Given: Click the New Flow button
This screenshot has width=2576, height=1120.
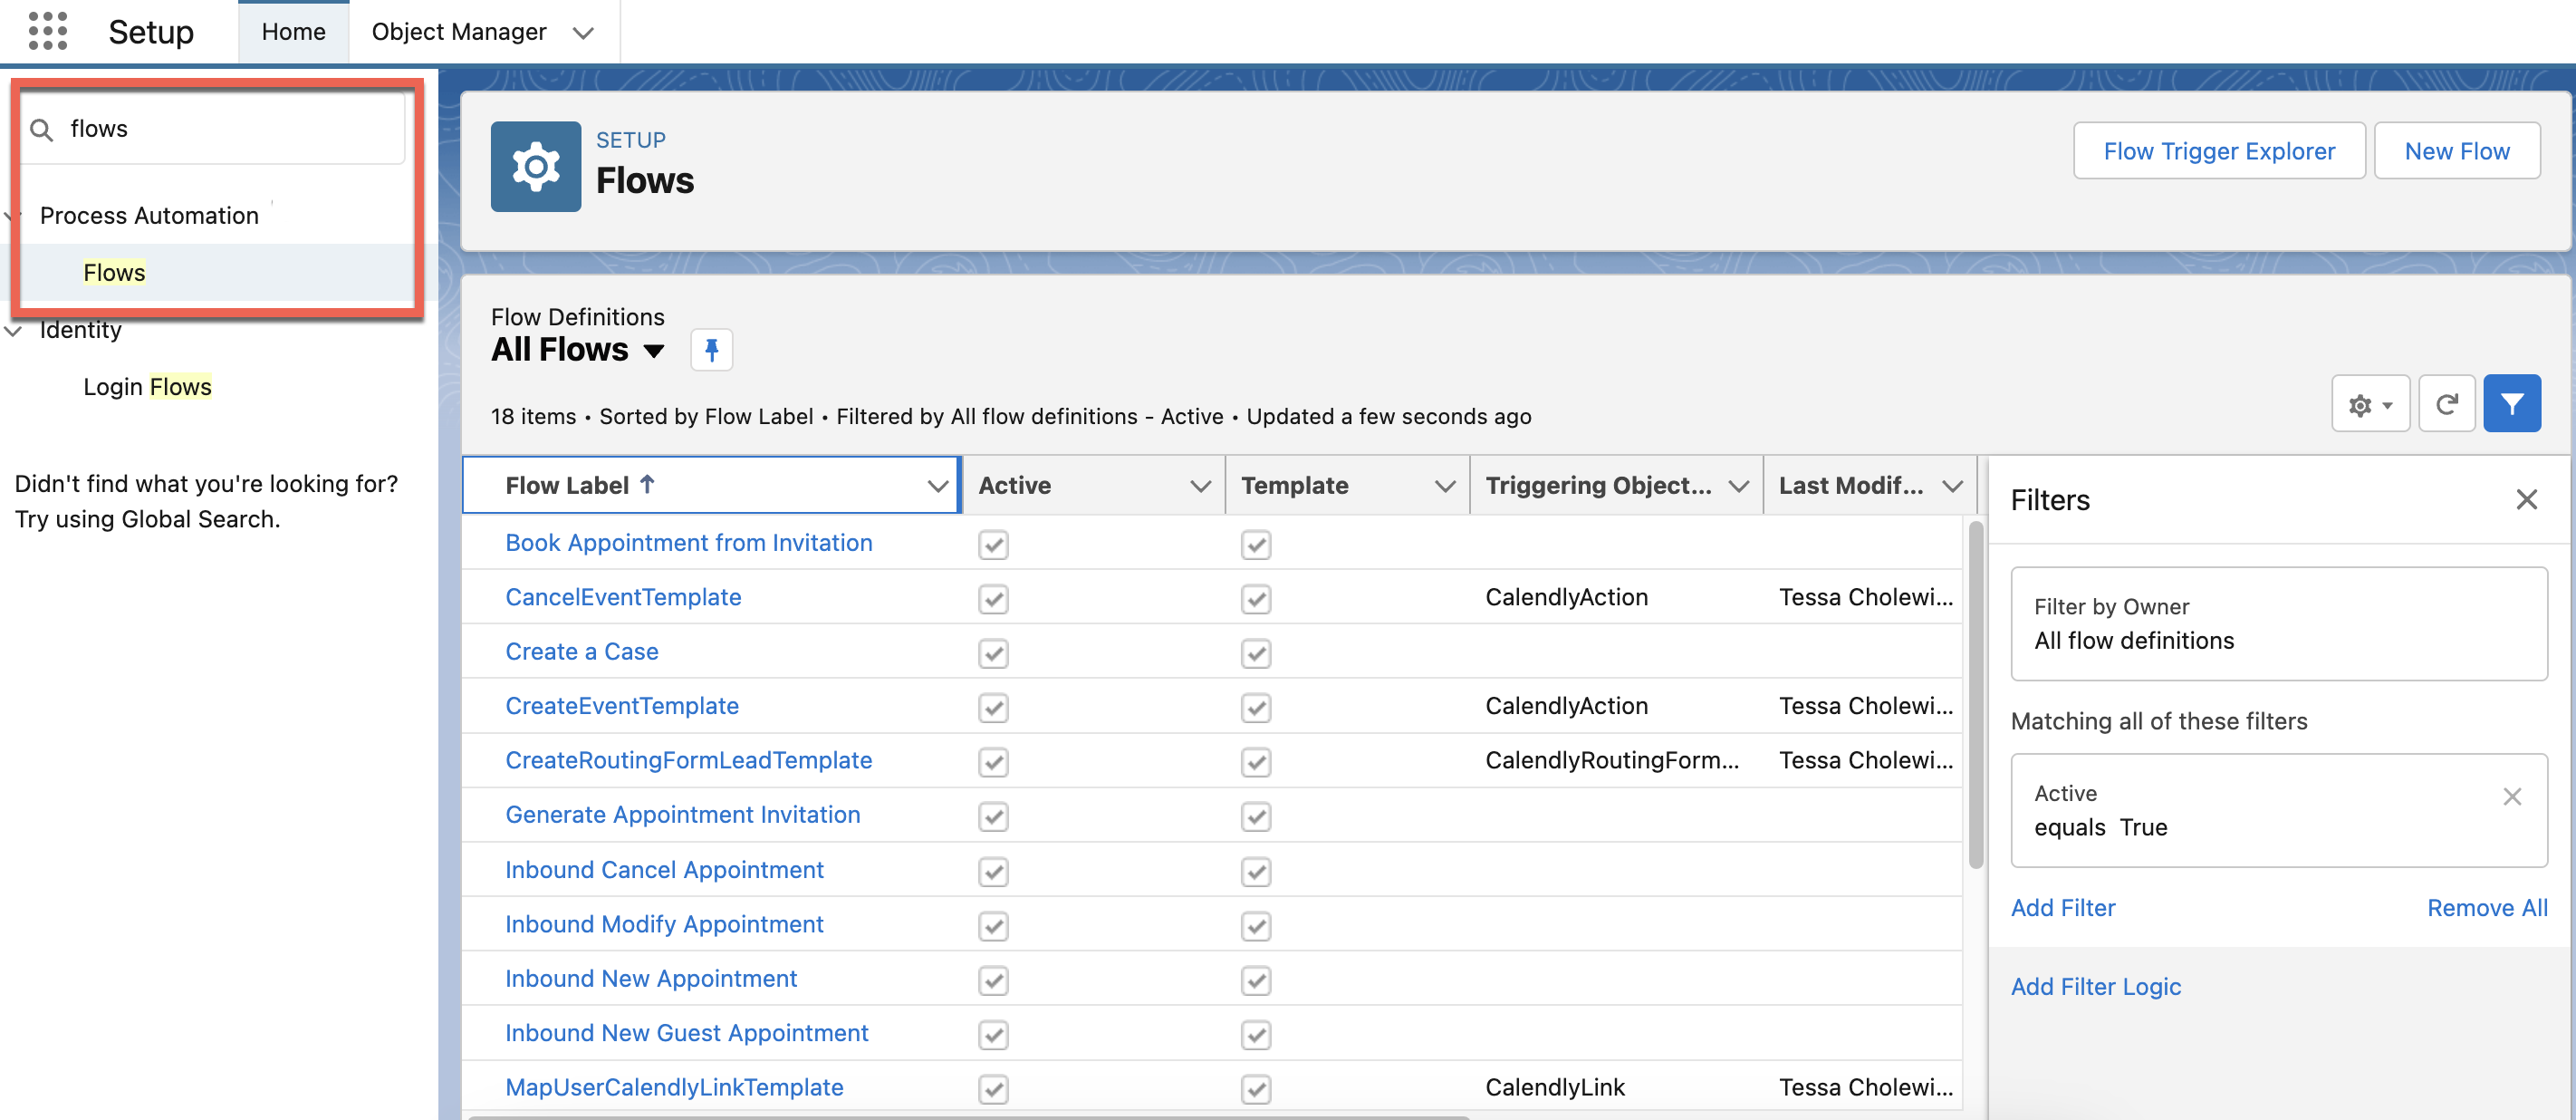Looking at the screenshot, I should coord(2456,151).
